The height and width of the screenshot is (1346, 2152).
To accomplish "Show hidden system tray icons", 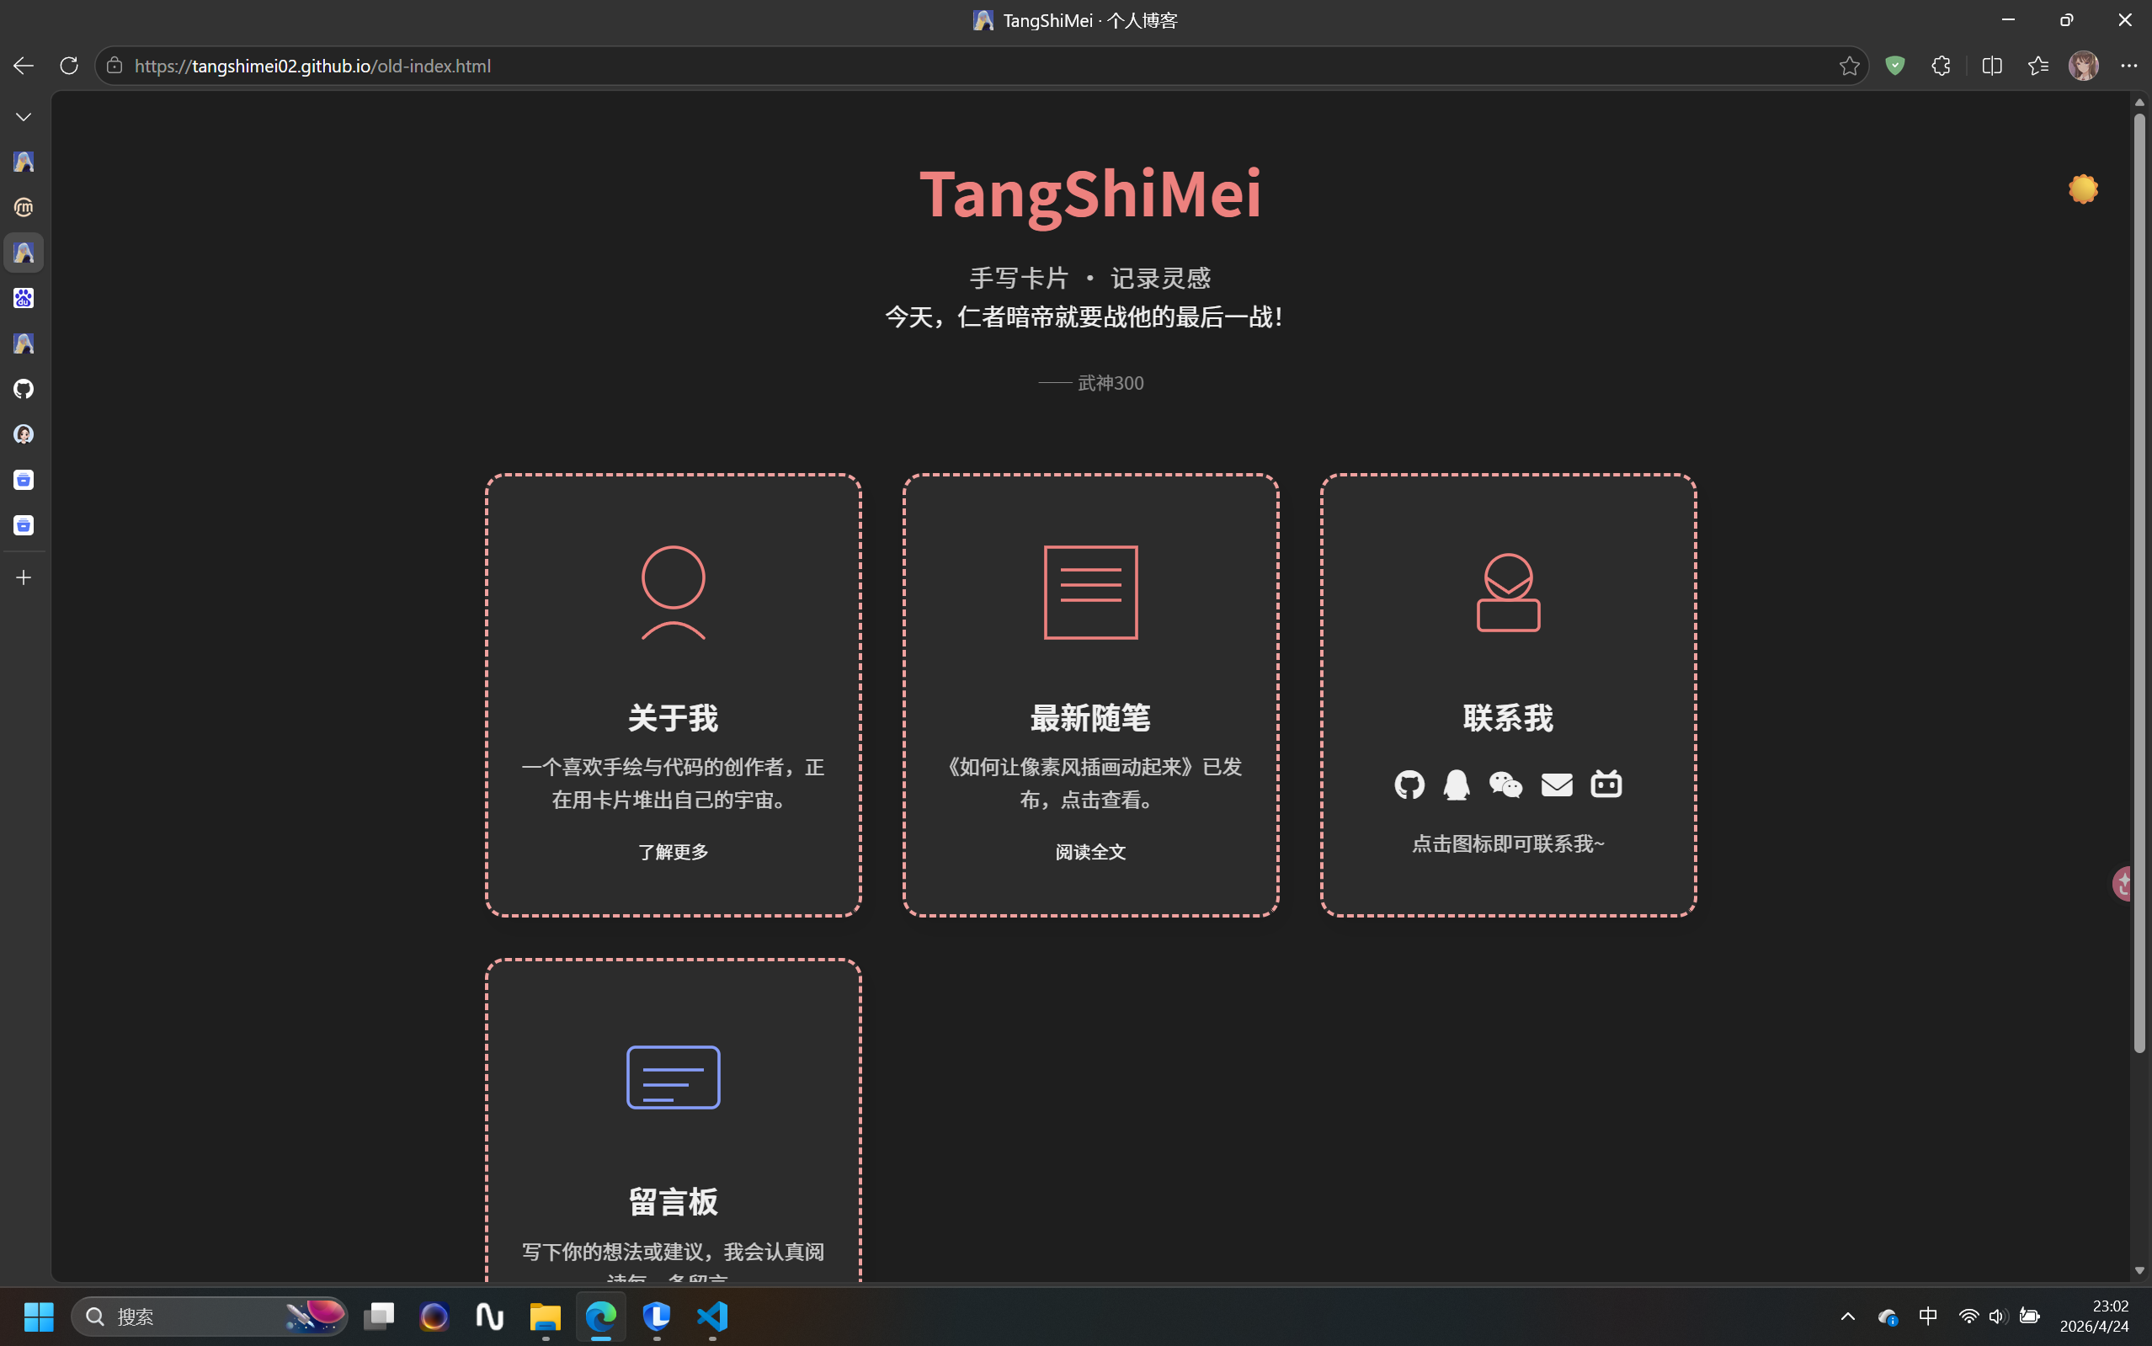I will click(1847, 1316).
